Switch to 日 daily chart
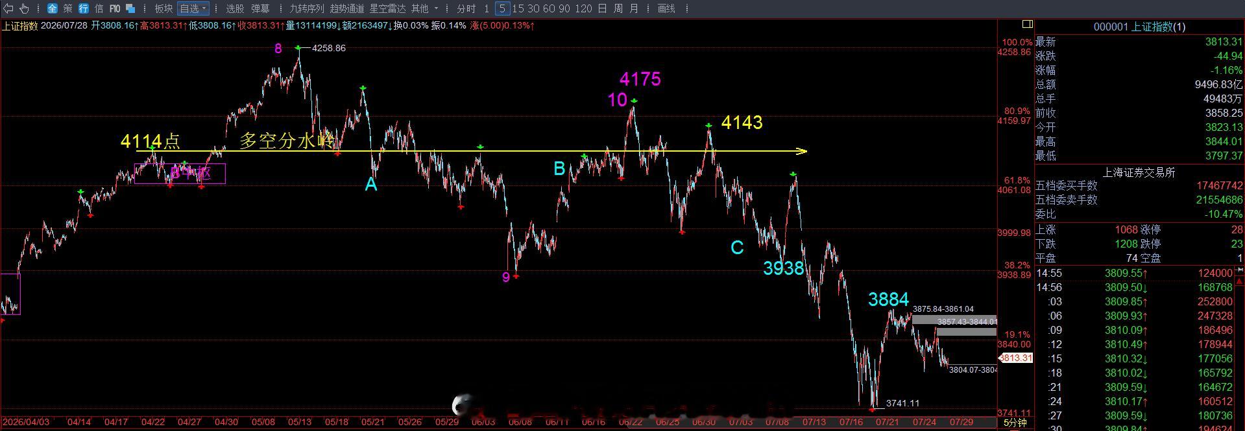The width and height of the screenshot is (1245, 431). click(602, 8)
